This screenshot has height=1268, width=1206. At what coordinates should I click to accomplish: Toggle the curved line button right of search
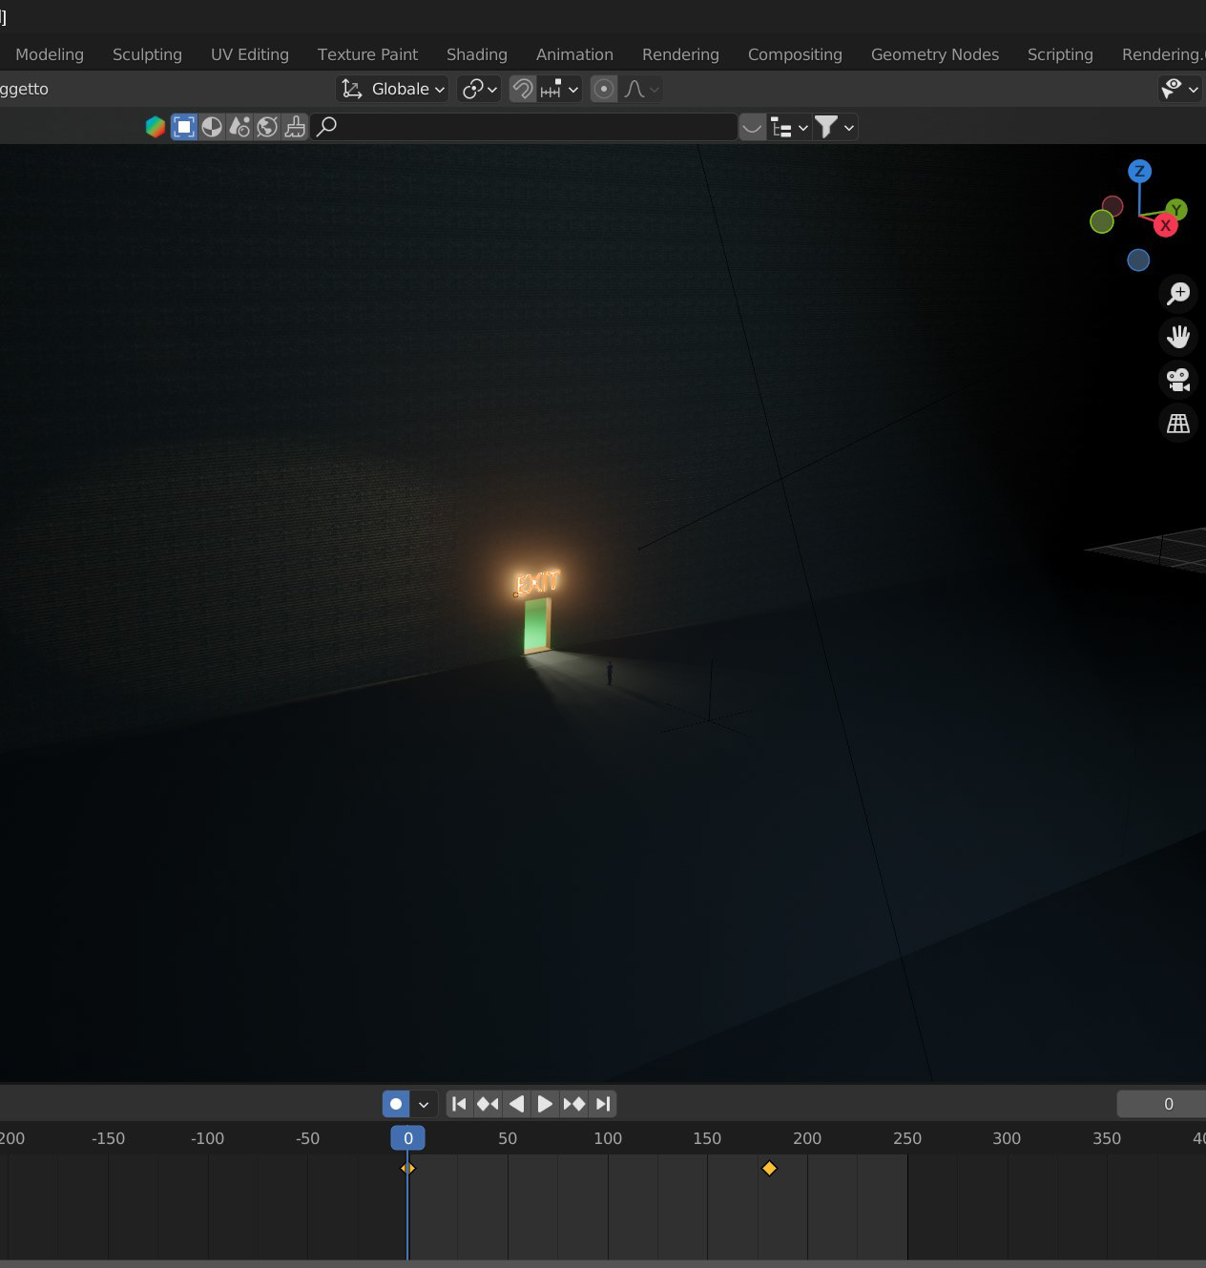(x=752, y=127)
